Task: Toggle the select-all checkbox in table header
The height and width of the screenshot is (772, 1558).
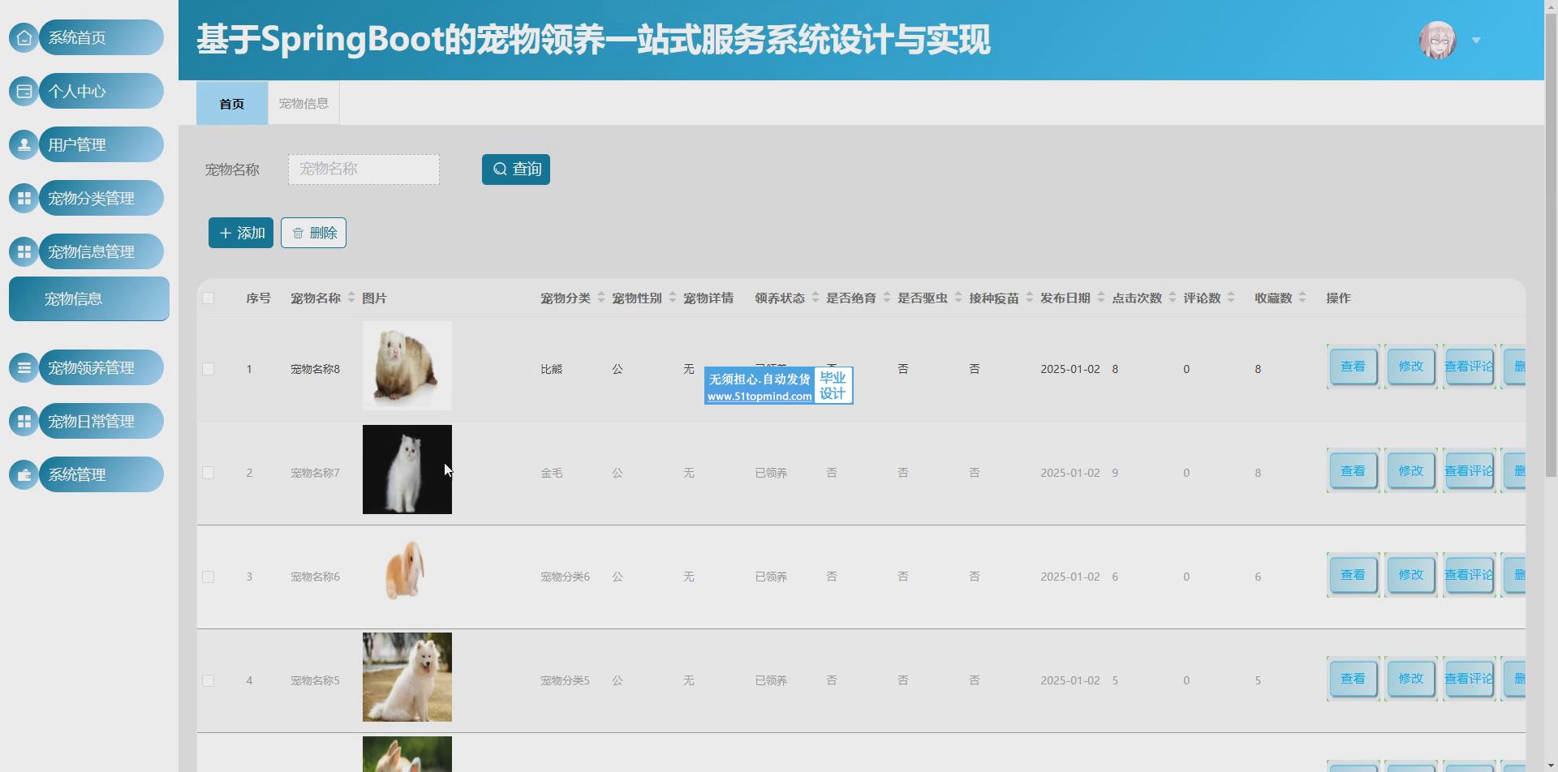Action: 209,298
